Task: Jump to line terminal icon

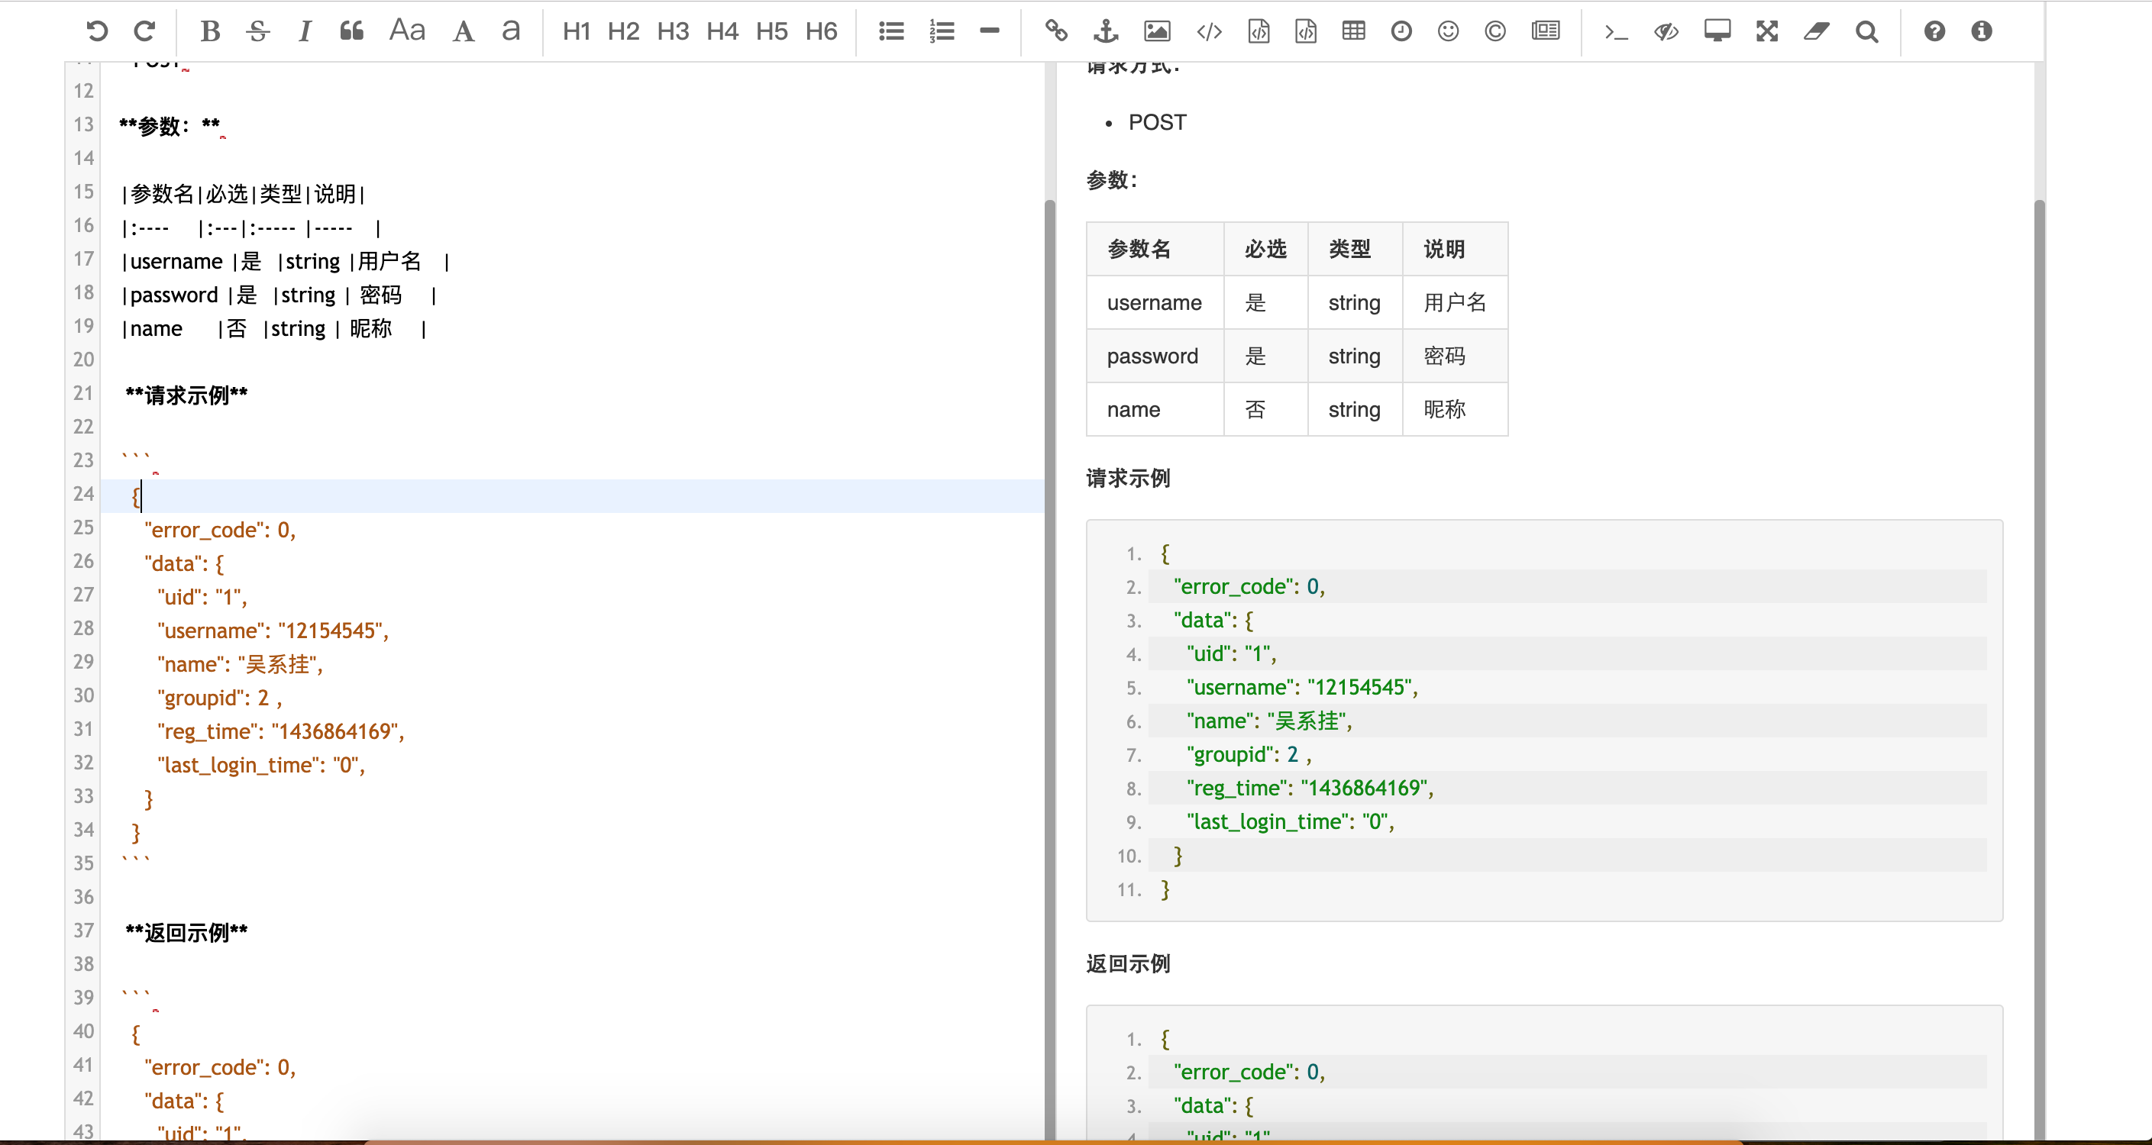Action: [1616, 32]
